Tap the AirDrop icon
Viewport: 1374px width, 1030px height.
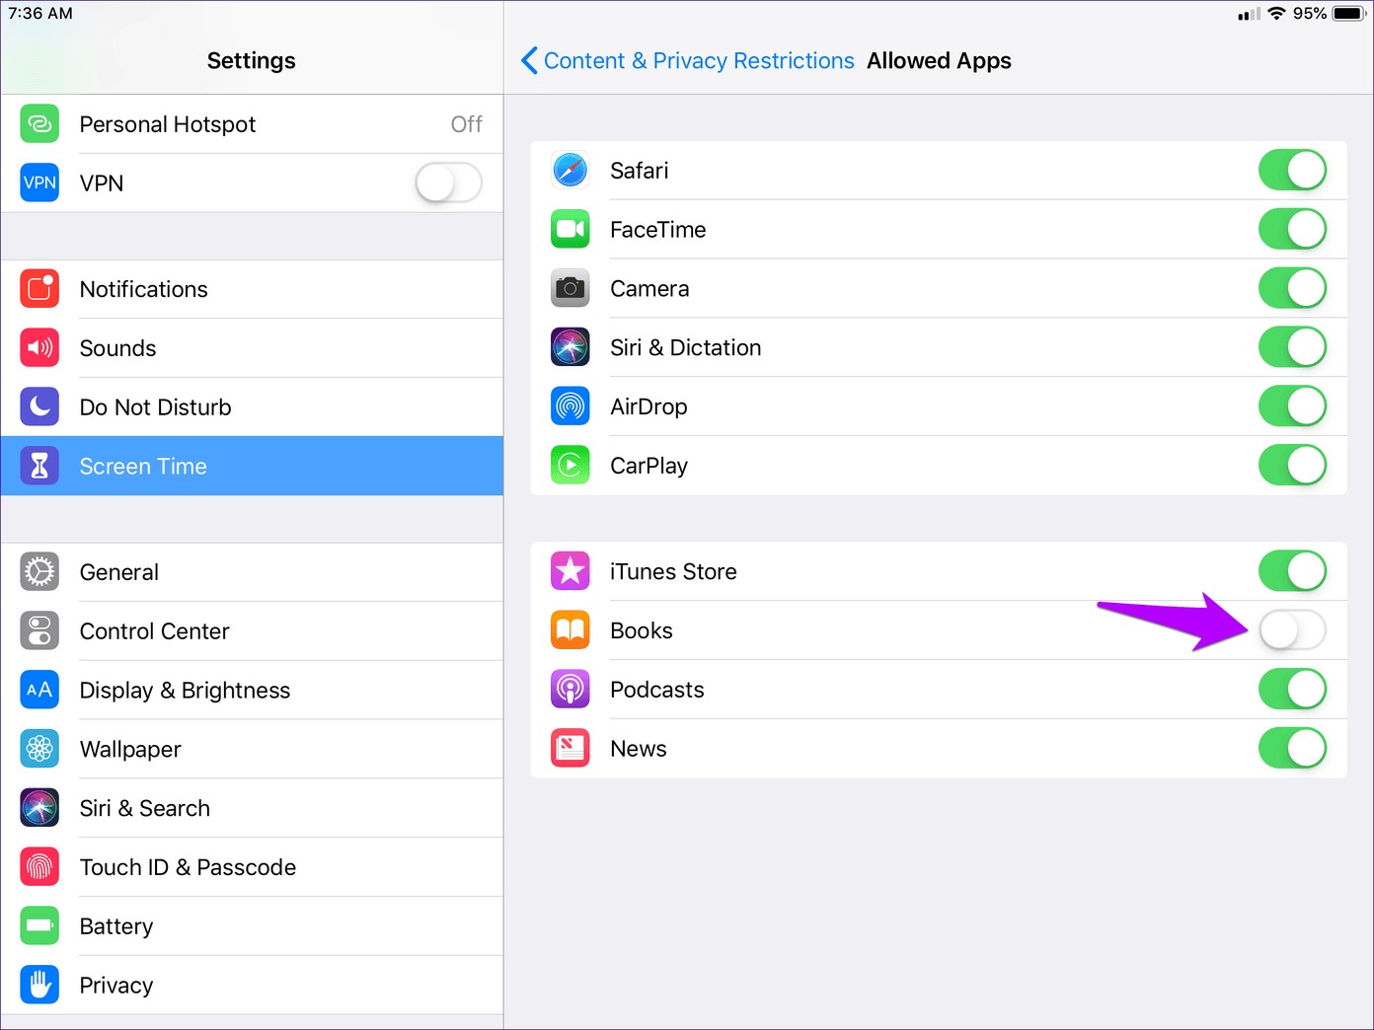tap(570, 406)
